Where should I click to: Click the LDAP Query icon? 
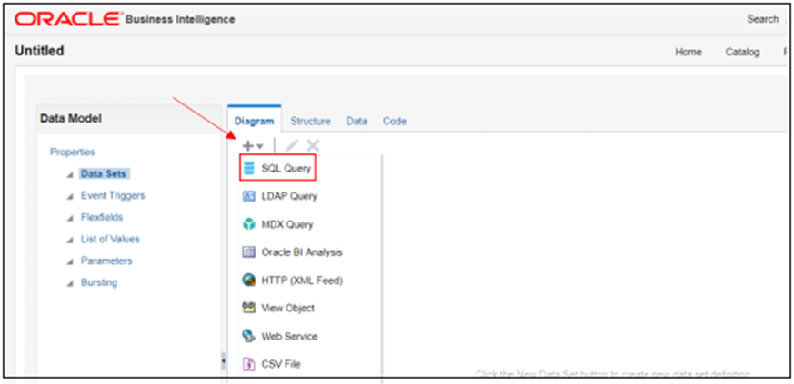(249, 196)
